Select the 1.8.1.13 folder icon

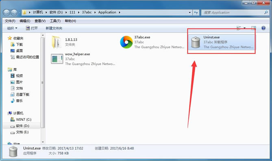click(x=56, y=42)
